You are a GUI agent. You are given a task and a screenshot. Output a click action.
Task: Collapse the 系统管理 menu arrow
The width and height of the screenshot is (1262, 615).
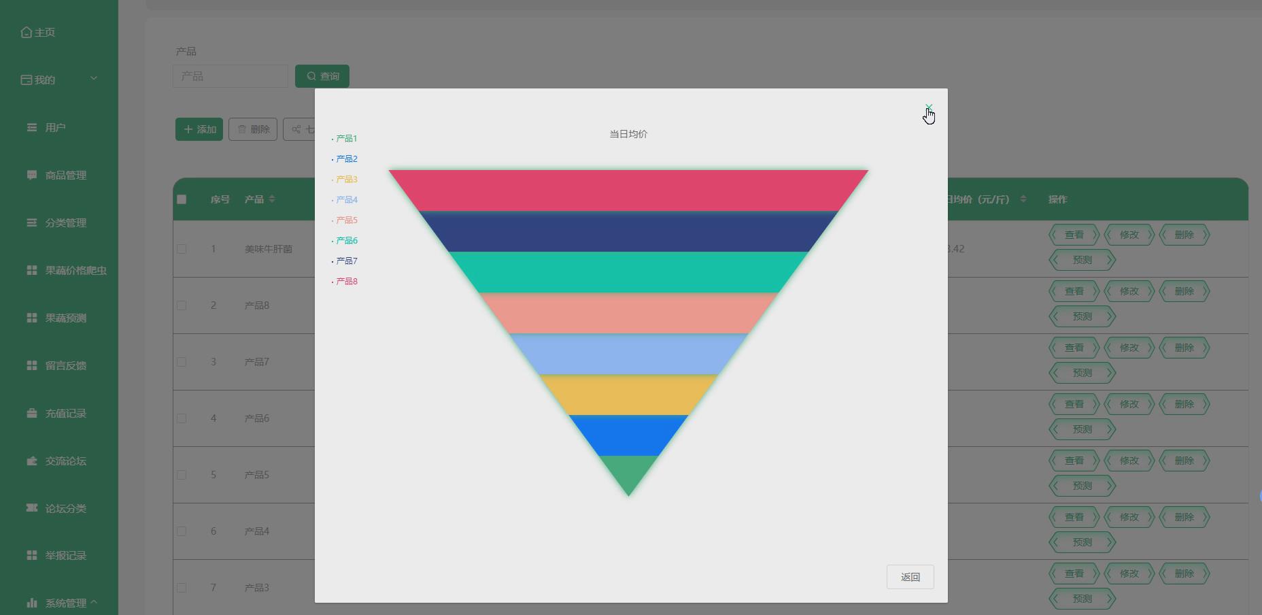point(94,601)
